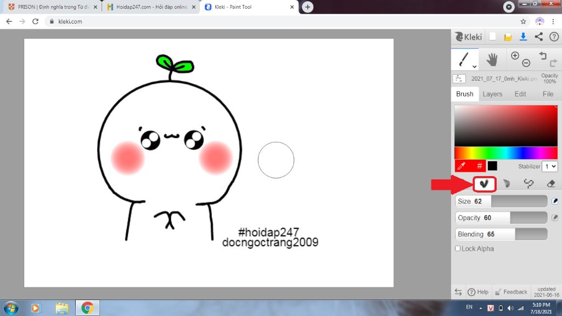The height and width of the screenshot is (316, 562).
Task: Close the Kleki - Paint Tool tab
Action: tap(292, 7)
